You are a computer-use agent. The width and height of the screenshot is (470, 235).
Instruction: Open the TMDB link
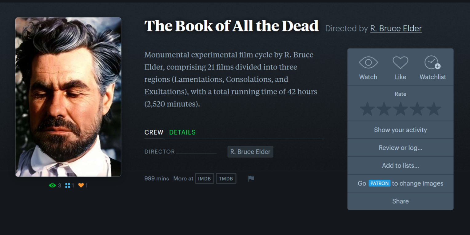click(x=226, y=178)
